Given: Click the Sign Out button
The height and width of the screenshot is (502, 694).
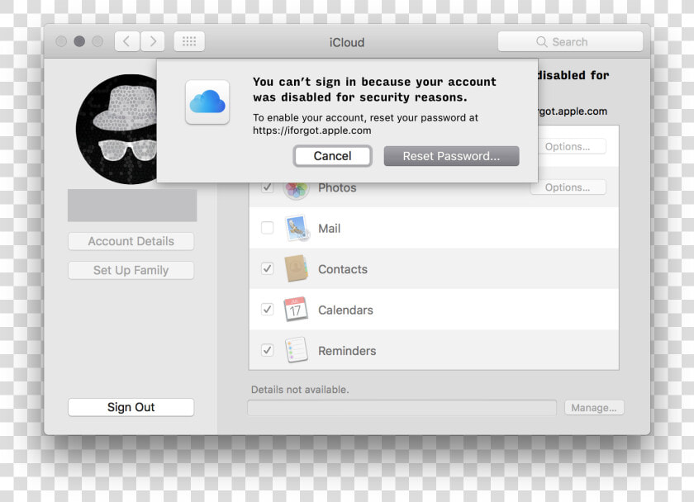Looking at the screenshot, I should point(131,407).
